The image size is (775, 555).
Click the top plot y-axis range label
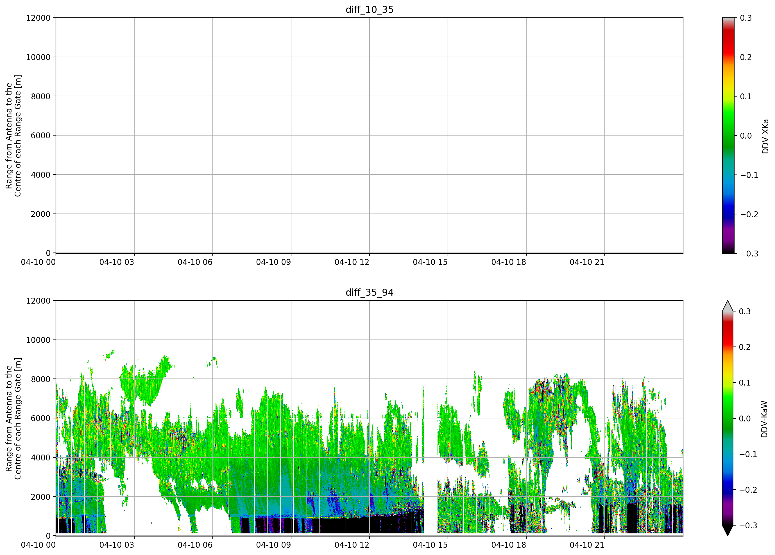(x=13, y=136)
